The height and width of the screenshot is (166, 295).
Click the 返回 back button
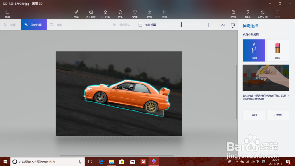(254, 115)
